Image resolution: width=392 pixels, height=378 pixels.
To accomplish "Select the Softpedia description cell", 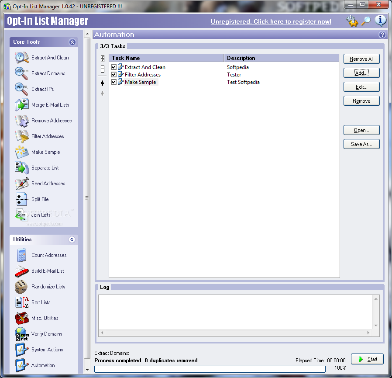I will pyautogui.click(x=238, y=67).
